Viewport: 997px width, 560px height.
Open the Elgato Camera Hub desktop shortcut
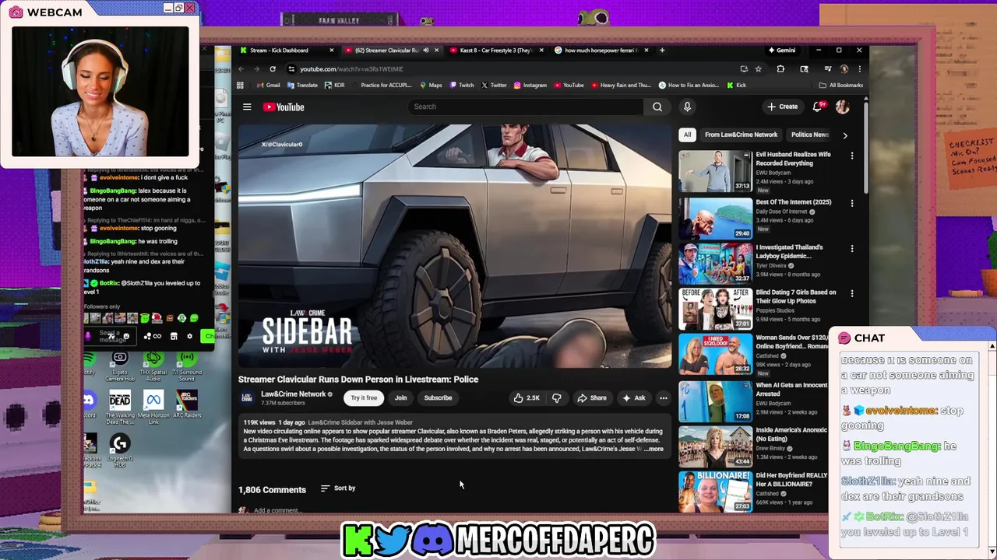click(120, 366)
